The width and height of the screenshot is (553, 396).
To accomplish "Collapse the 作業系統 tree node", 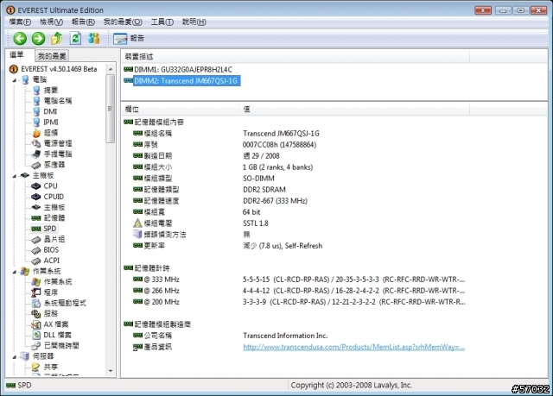I will pos(15,272).
